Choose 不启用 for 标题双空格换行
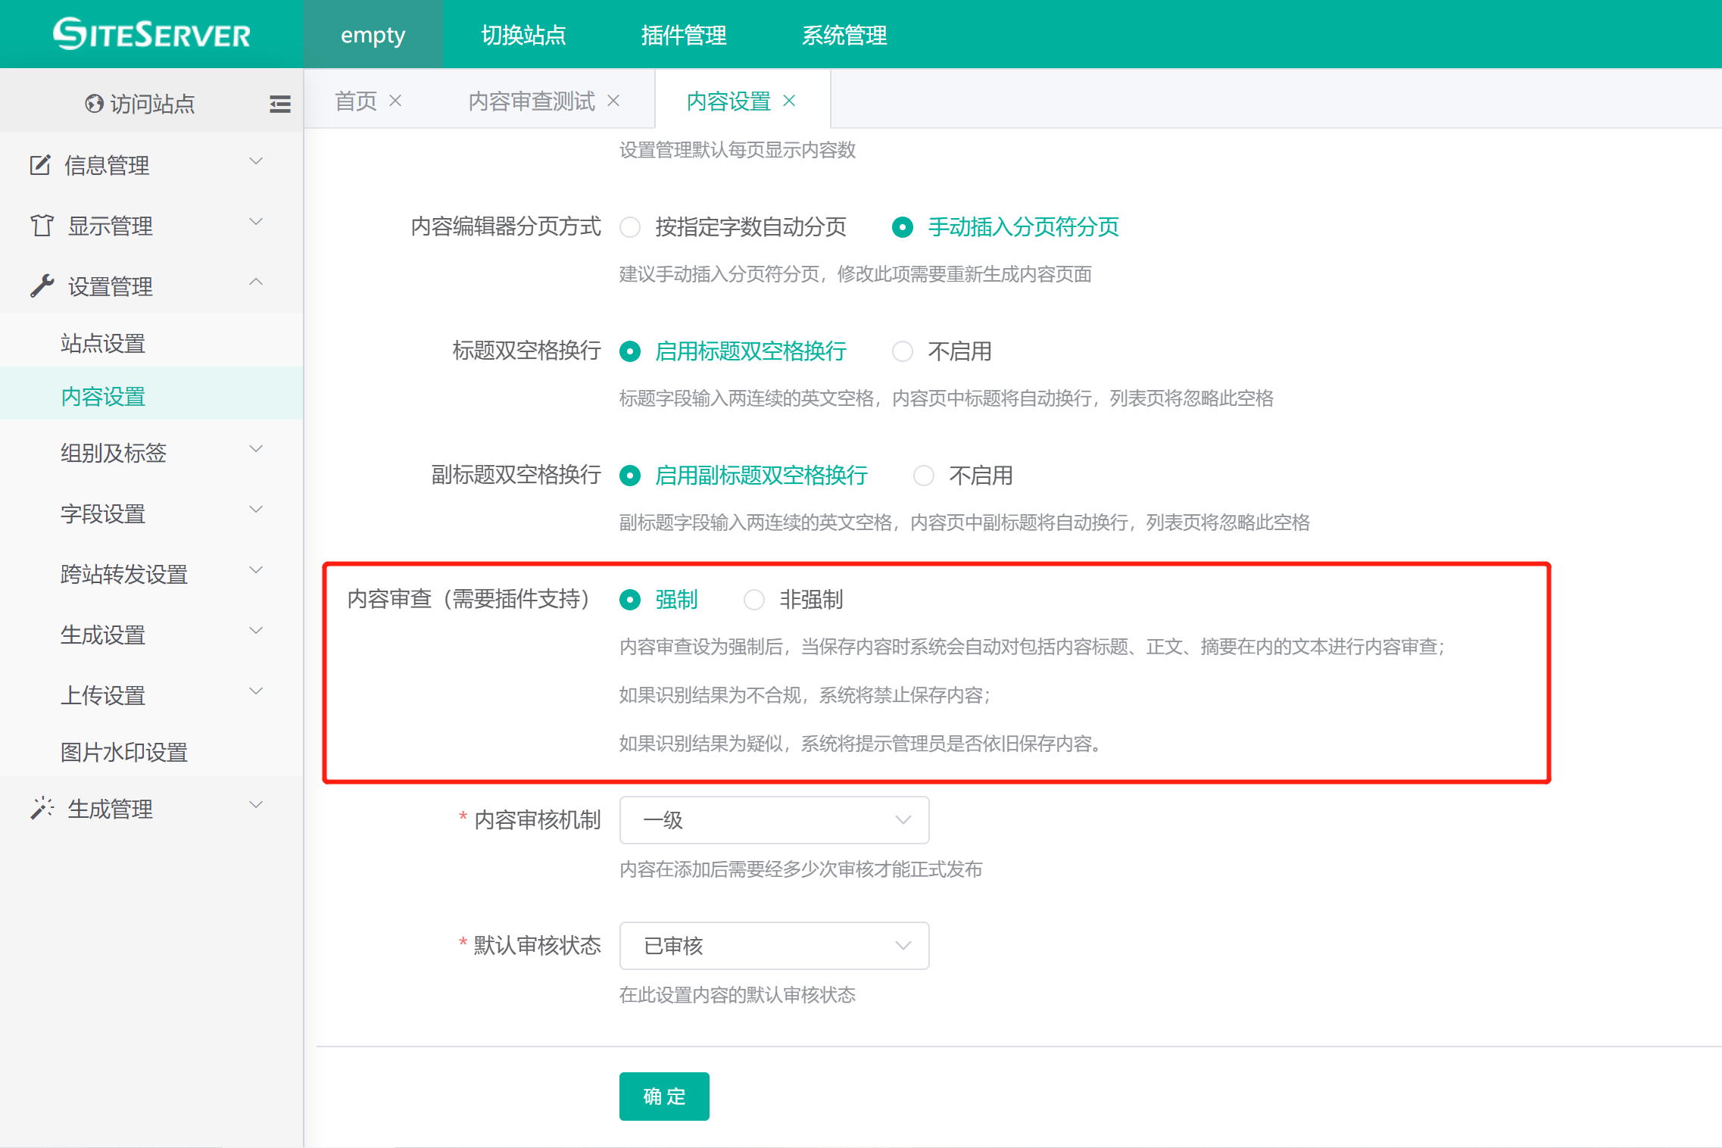Viewport: 1722px width, 1148px height. click(x=903, y=351)
